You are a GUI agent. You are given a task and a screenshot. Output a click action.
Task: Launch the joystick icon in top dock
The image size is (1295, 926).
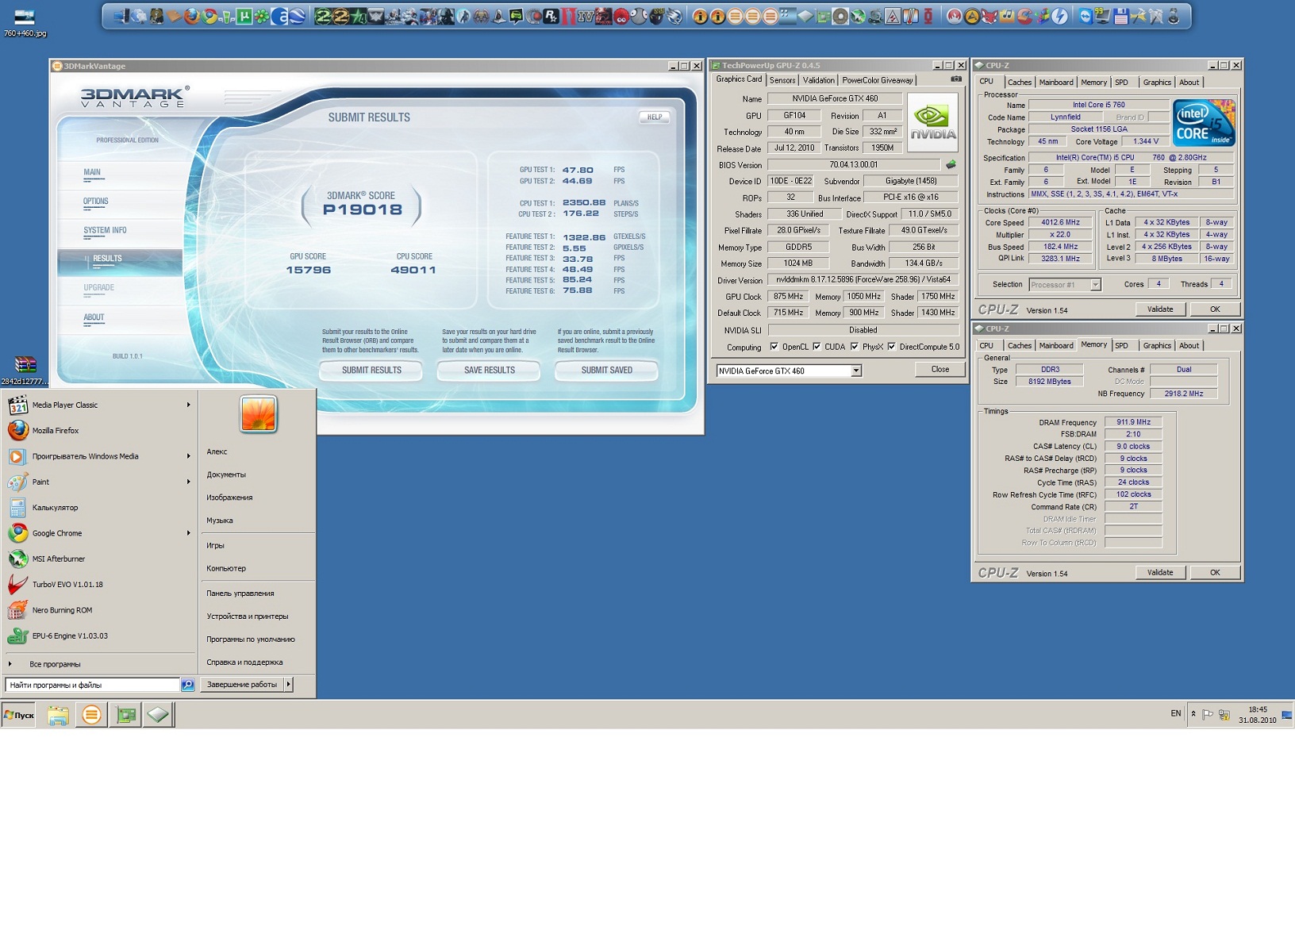click(x=1174, y=16)
